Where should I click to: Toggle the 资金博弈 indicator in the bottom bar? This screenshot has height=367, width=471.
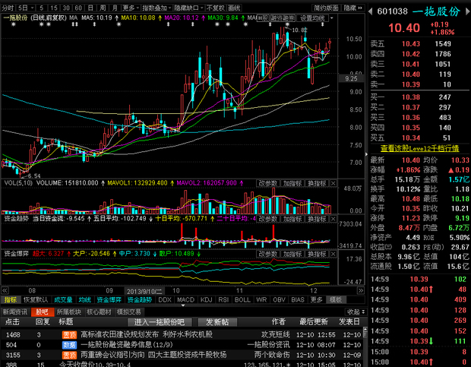point(109,299)
